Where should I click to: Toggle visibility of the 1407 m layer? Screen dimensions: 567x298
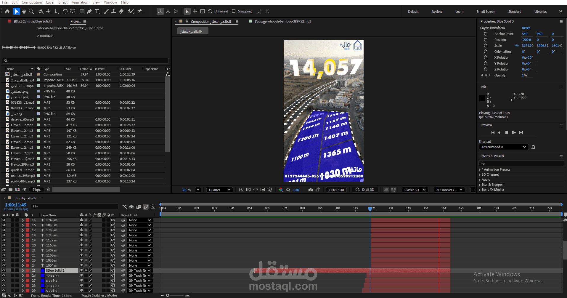click(x=4, y=251)
